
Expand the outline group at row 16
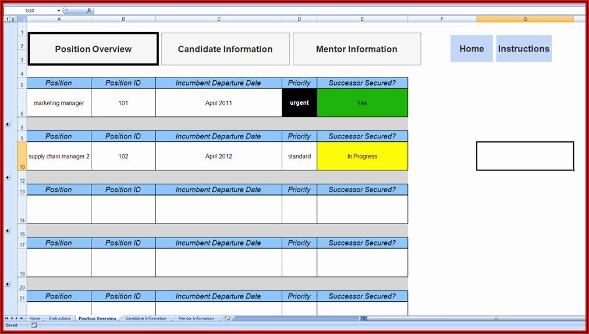(8, 230)
